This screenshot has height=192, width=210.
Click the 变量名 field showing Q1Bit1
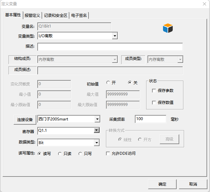[x=74, y=26]
